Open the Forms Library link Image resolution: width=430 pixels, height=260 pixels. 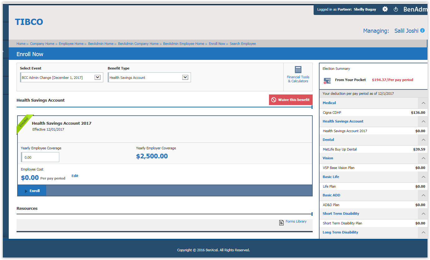pyautogui.click(x=296, y=222)
